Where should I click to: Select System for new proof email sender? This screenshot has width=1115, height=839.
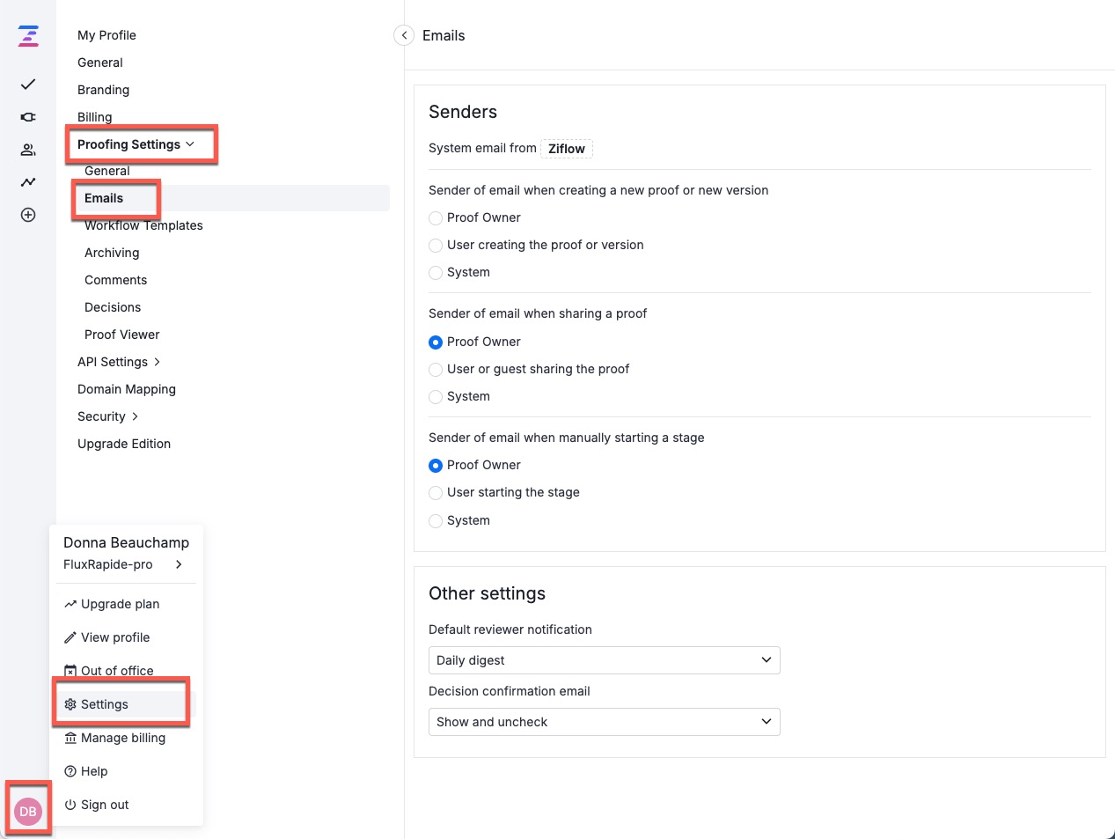point(436,273)
